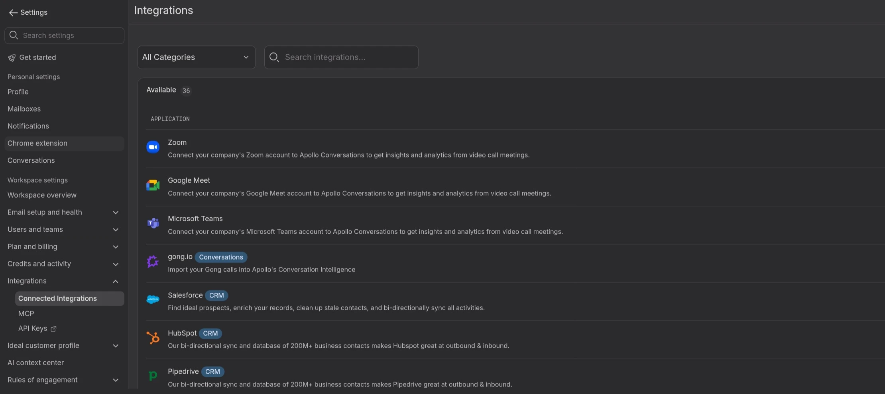Viewport: 885px width, 394px height.
Task: Click Email setup and health label
Action: [x=45, y=212]
